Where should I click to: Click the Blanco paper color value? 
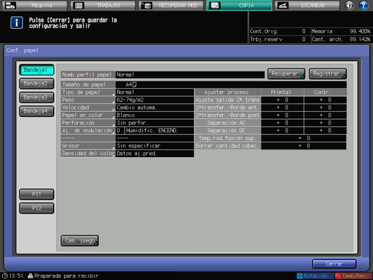(154, 115)
